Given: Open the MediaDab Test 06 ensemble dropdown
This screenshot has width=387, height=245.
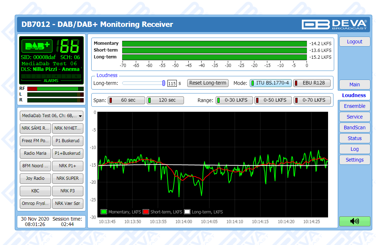Looking at the screenshot, I should (51, 116).
